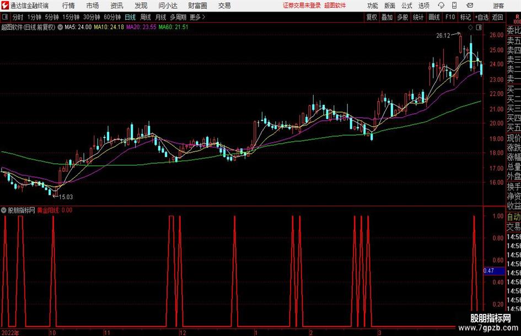This screenshot has height=336, width=521.
Task: Click the 证券交易未登录 login link
Action: point(302,6)
